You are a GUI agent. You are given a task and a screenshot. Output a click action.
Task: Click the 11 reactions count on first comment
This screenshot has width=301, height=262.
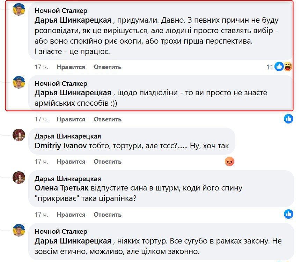pyautogui.click(x=269, y=67)
